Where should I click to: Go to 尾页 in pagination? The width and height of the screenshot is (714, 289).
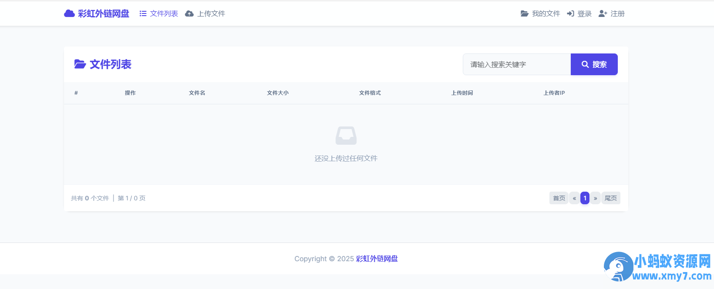coord(611,198)
